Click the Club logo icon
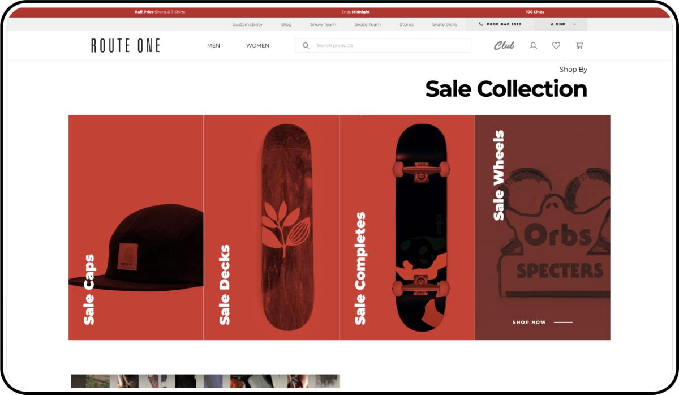679x395 pixels. click(x=504, y=46)
